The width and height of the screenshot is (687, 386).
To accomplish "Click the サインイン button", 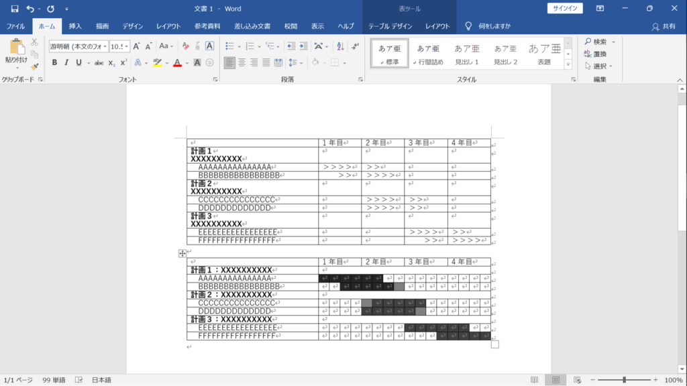I will pos(565,9).
